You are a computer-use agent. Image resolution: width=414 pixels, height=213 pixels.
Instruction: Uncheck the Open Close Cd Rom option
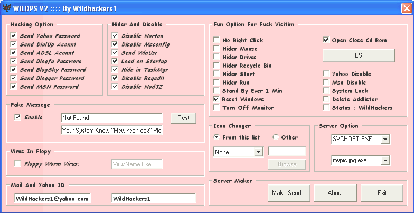(x=326, y=40)
